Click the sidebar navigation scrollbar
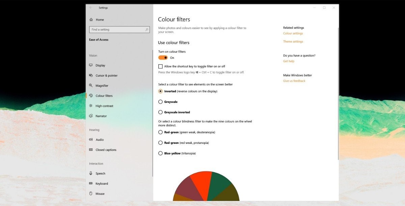The image size is (405, 206). tap(152, 113)
